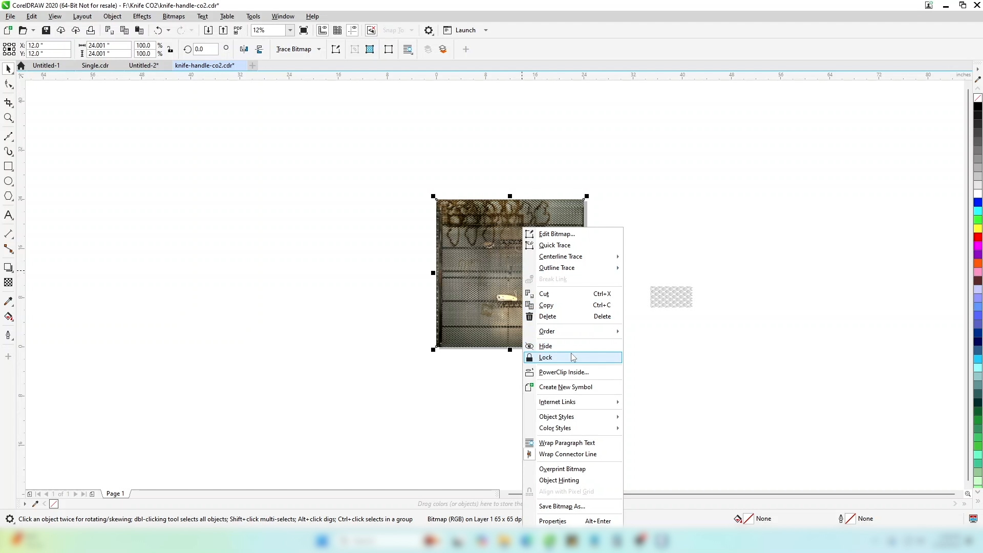Click the Save icon in the toolbar
Image resolution: width=983 pixels, height=553 pixels.
(x=46, y=30)
